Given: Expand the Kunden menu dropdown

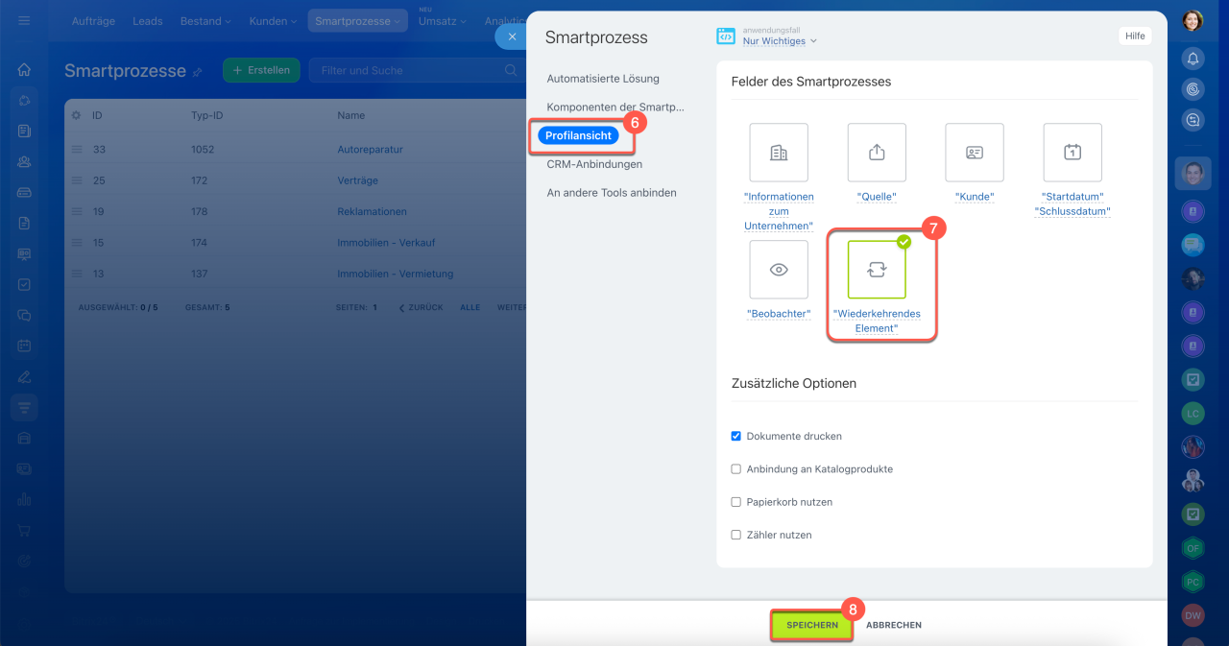Looking at the screenshot, I should tap(274, 21).
